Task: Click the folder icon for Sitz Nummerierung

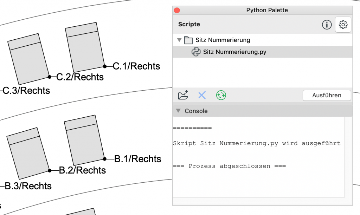Action: (189, 40)
